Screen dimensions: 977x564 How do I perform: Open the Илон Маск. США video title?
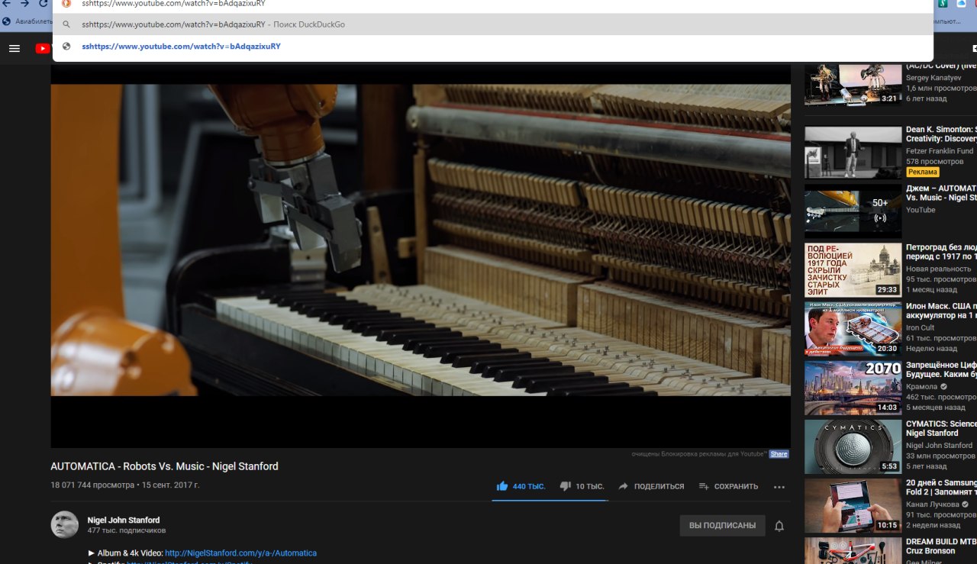point(941,311)
